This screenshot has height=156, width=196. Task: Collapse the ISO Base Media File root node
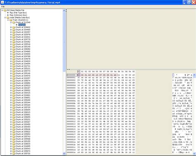point(2,10)
